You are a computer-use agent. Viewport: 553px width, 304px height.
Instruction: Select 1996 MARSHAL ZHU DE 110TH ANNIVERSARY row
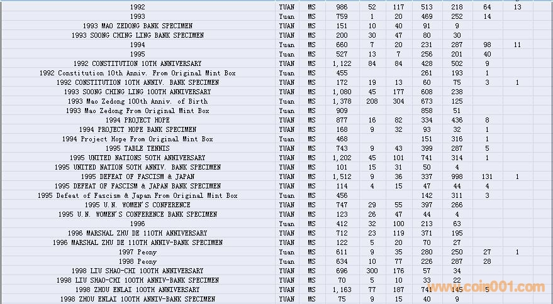(x=137, y=233)
